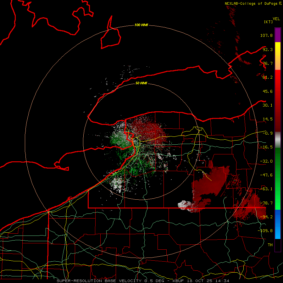Click the -0.9 velocity scale value
Screen dimensions: 283x283
click(268, 133)
